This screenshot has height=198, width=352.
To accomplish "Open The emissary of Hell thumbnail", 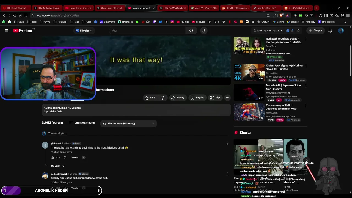I will click(249, 112).
